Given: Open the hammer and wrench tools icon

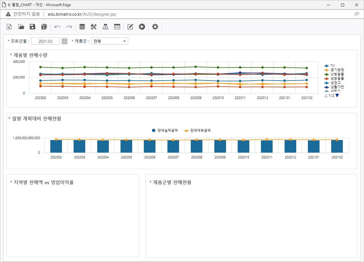Looking at the screenshot, I should 94,27.
